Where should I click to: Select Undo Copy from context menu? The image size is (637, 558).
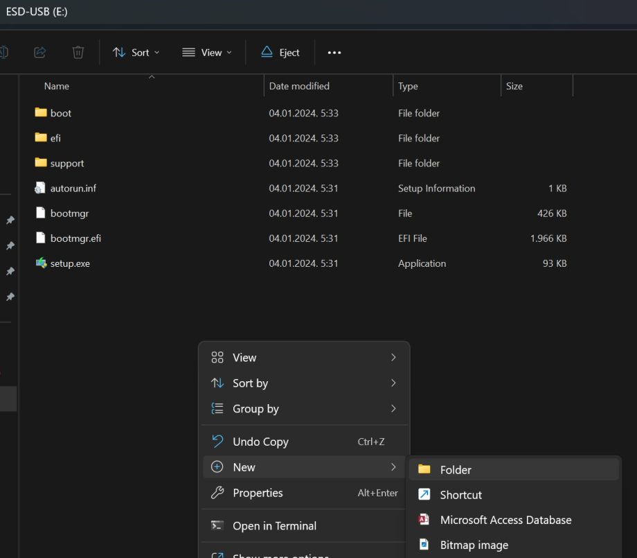tap(260, 442)
